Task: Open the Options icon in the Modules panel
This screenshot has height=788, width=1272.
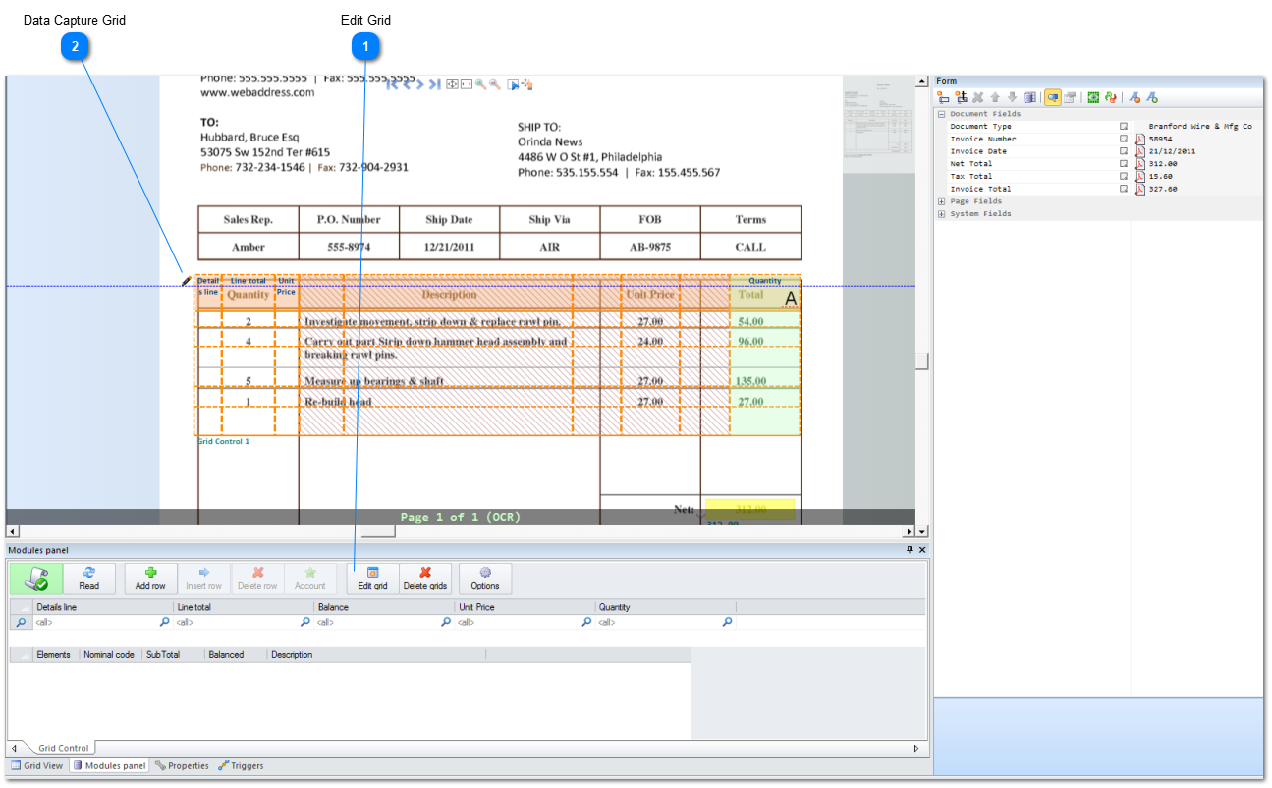Action: tap(485, 578)
